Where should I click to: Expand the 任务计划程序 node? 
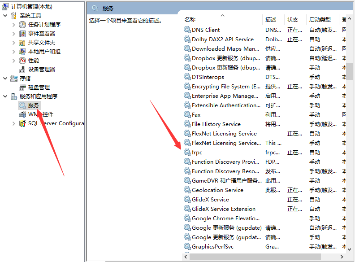click(x=13, y=25)
